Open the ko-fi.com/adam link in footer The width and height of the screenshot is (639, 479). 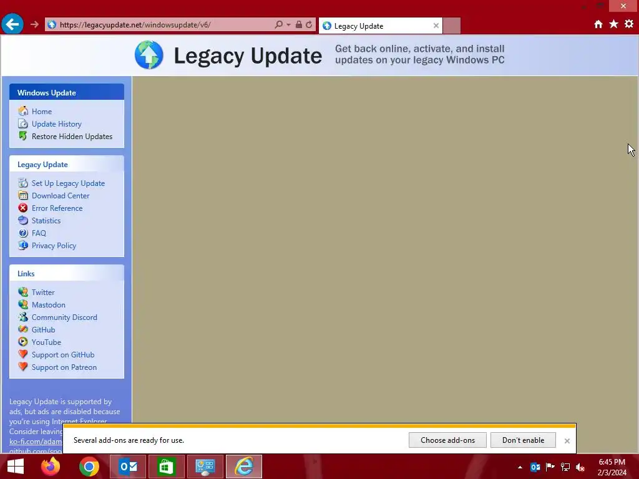coord(36,442)
